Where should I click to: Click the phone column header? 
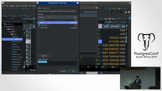pyautogui.click(x=114, y=26)
